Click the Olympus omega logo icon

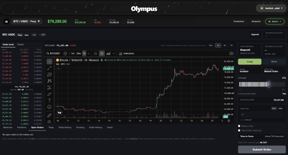point(6,21)
